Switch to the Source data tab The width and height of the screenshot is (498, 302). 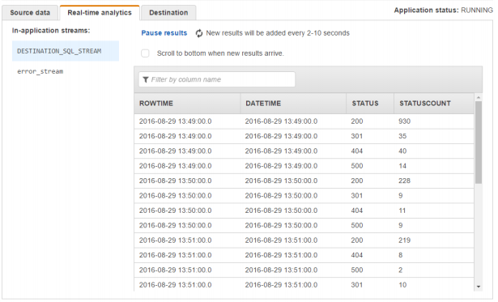[30, 13]
